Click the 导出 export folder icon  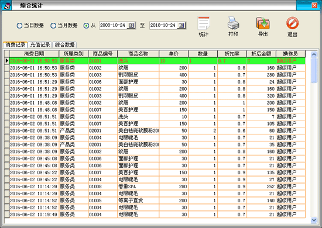(263, 23)
